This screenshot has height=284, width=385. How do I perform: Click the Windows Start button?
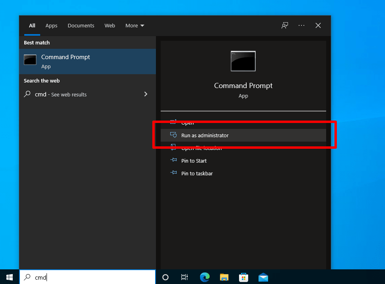click(x=9, y=277)
